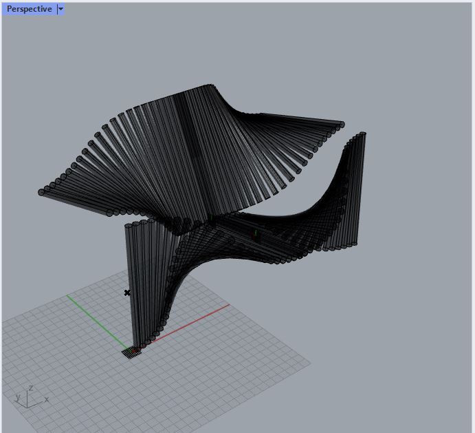Open the Perspective viewport dropdown arrow
The width and height of the screenshot is (475, 433).
click(61, 9)
